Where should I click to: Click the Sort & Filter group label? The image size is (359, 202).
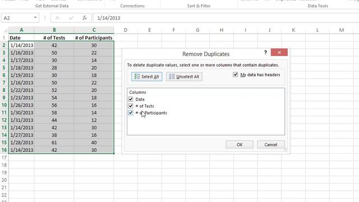(199, 6)
